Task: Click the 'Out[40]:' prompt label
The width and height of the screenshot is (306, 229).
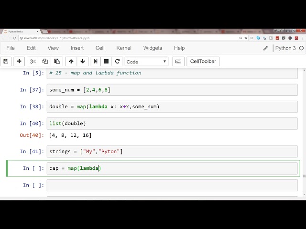Action: (32, 135)
